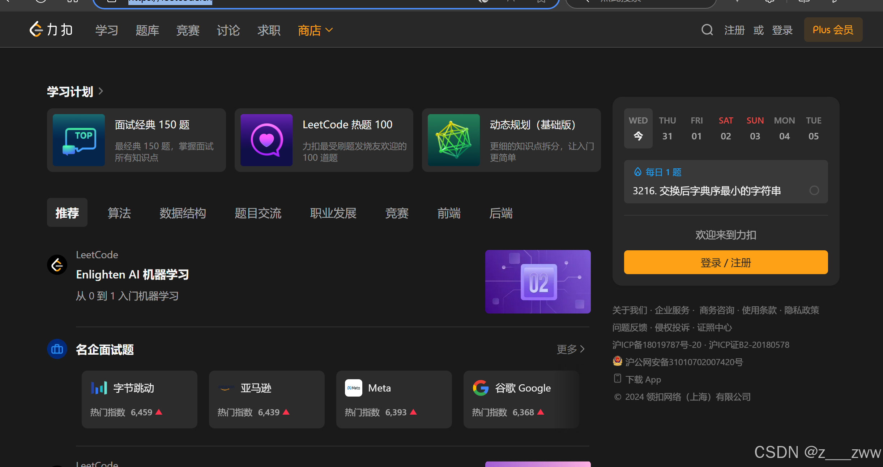Image resolution: width=883 pixels, height=467 pixels.
Task: Click the Plus 会员 button
Action: 833,30
